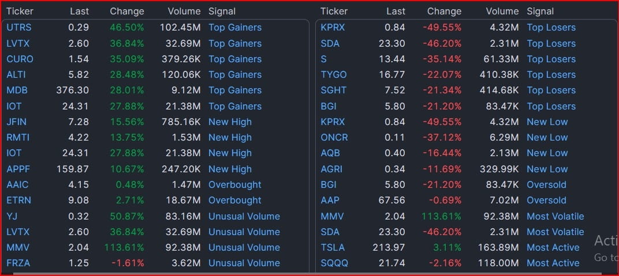Viewport: 619px width, 276px height.
Task: Click Top Losers signal beside SGHT
Action: coord(551,90)
